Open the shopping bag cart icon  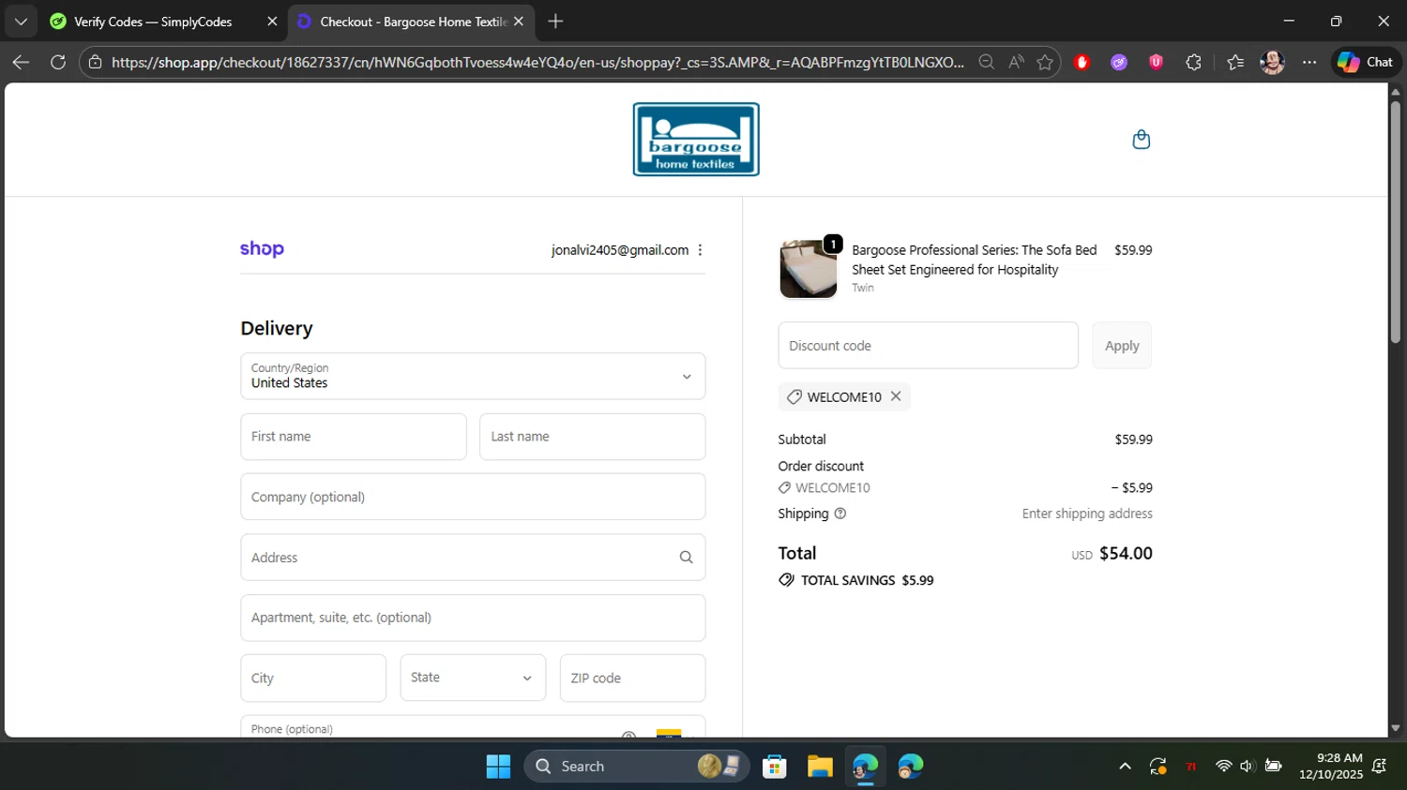(x=1141, y=140)
